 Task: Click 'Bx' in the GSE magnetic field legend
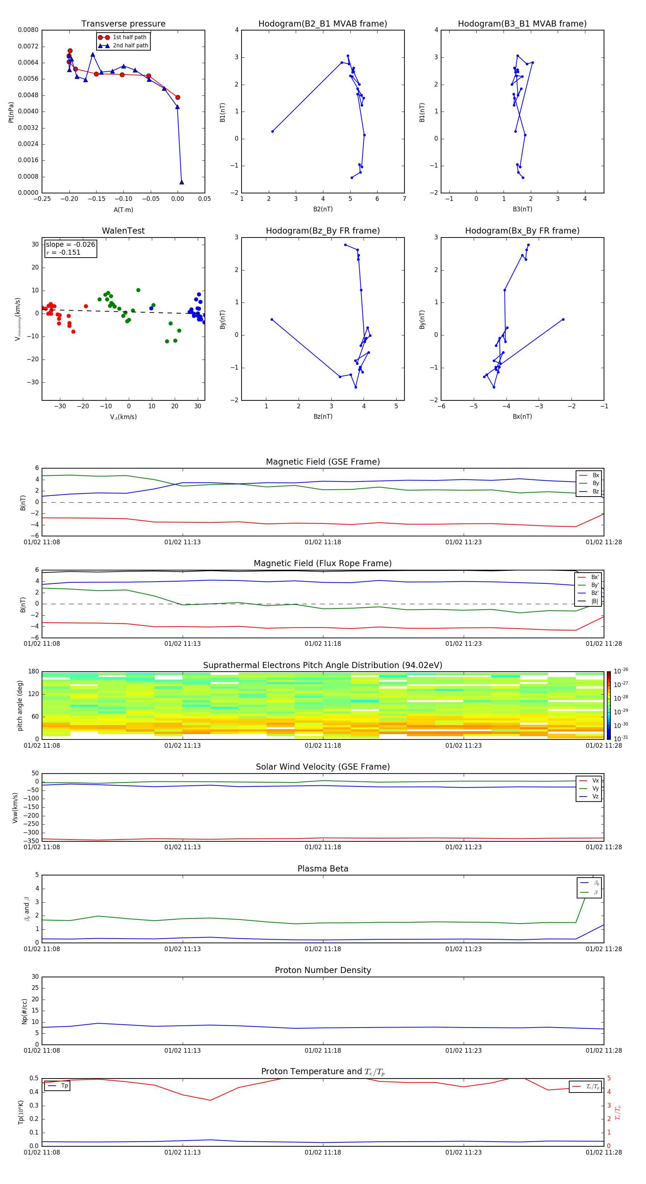[595, 475]
